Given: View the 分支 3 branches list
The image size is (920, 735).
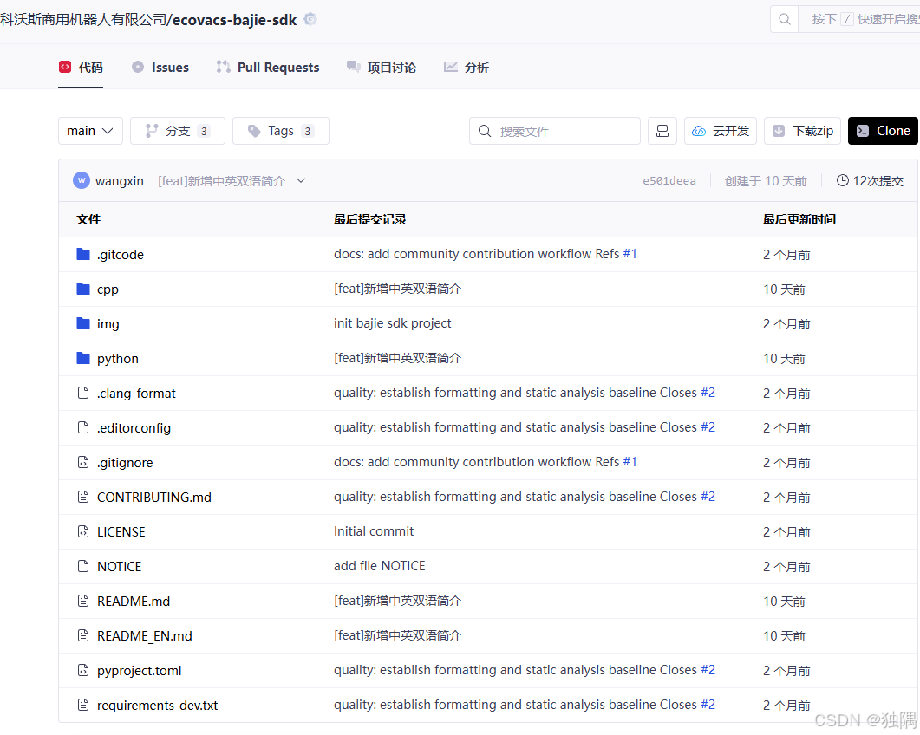Looking at the screenshot, I should coord(177,131).
